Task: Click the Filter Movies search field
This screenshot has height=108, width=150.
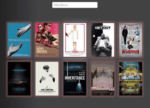Action: (75, 5)
